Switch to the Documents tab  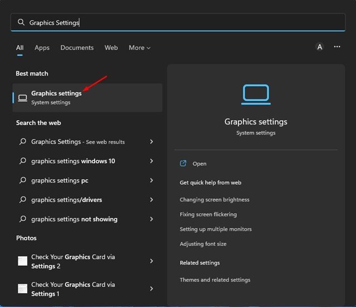(77, 48)
